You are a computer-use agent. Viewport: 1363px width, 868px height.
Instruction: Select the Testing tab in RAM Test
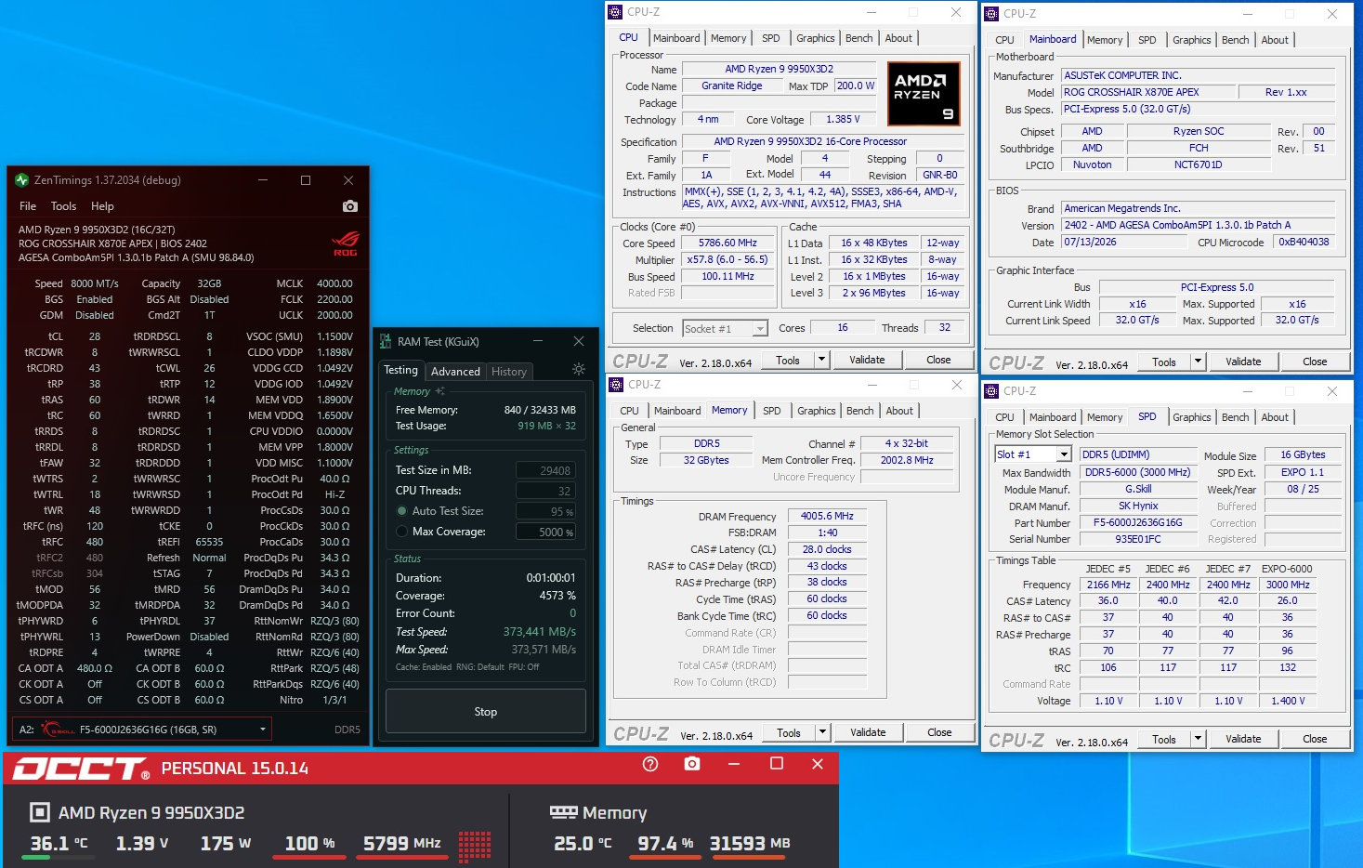pos(400,370)
